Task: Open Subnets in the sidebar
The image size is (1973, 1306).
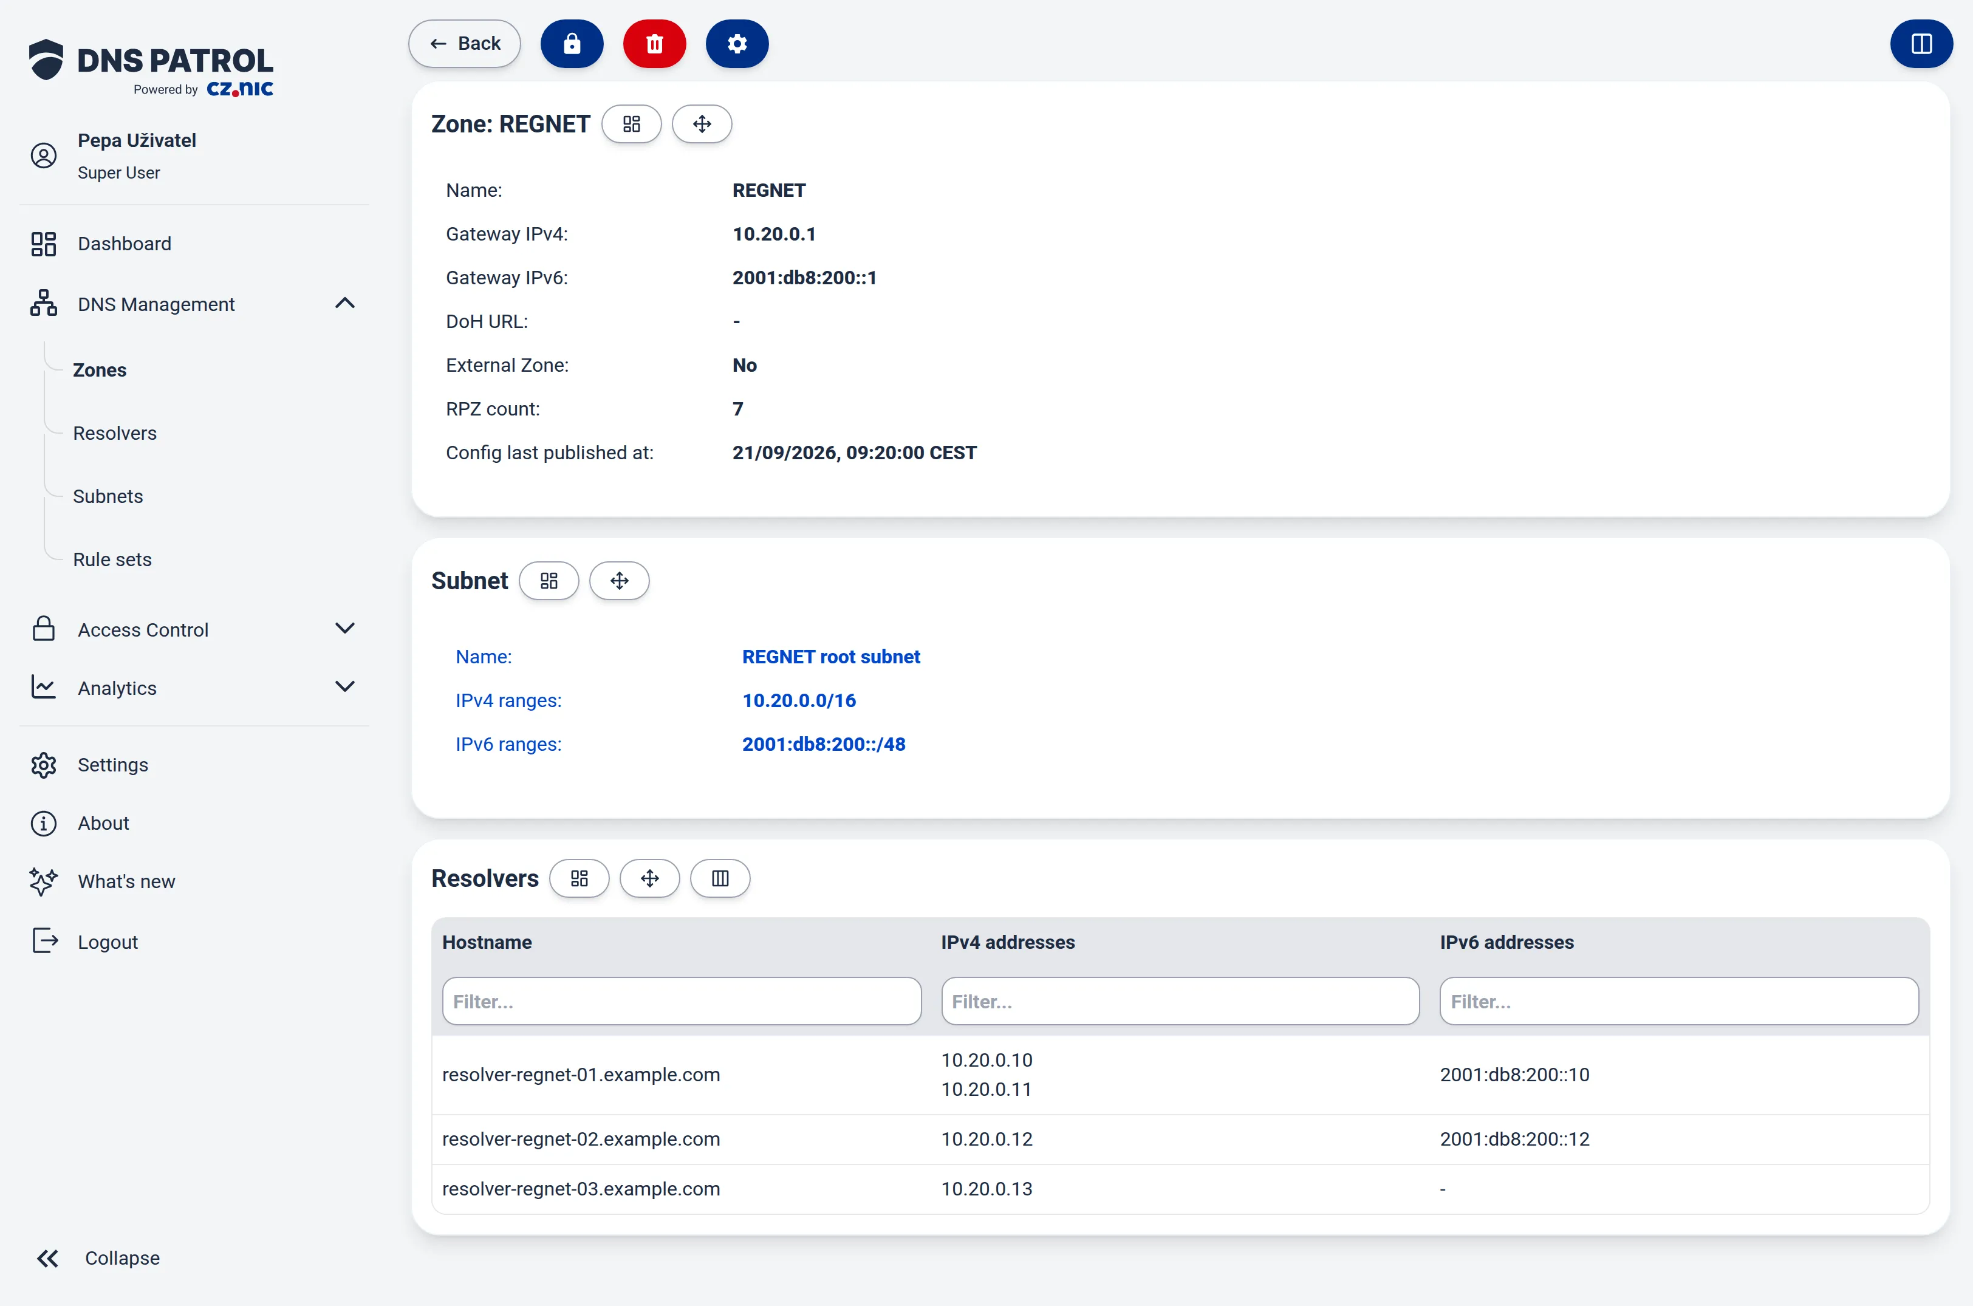Action: tap(108, 496)
